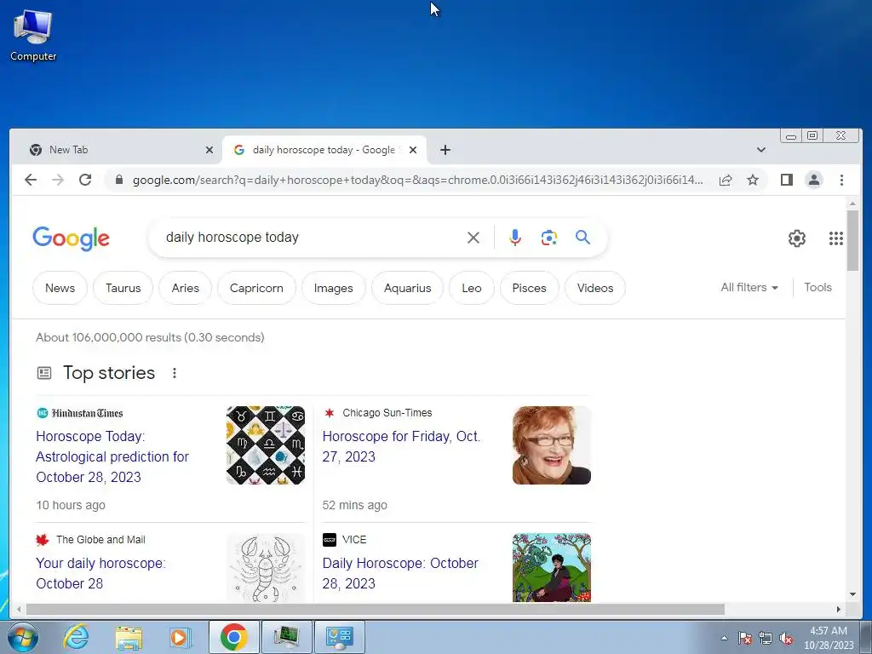The width and height of the screenshot is (872, 654).
Task: Open Windows Media Player from the taskbar
Action: coord(181,637)
